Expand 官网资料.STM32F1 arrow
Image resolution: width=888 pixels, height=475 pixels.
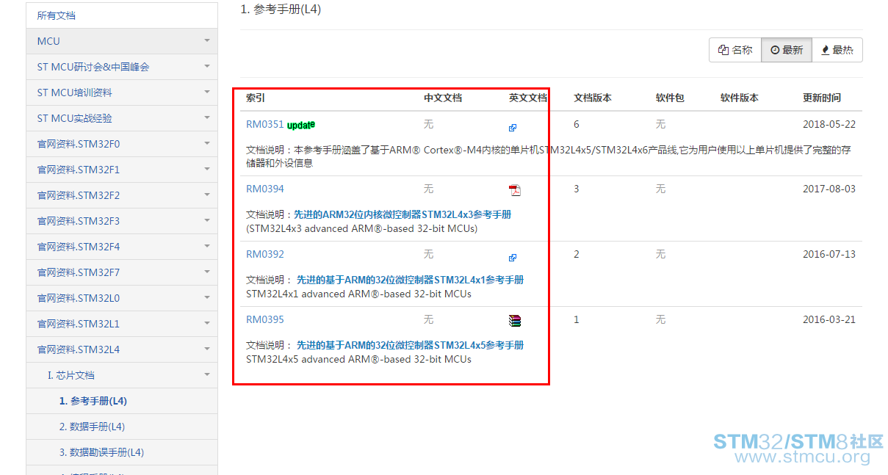pos(207,170)
